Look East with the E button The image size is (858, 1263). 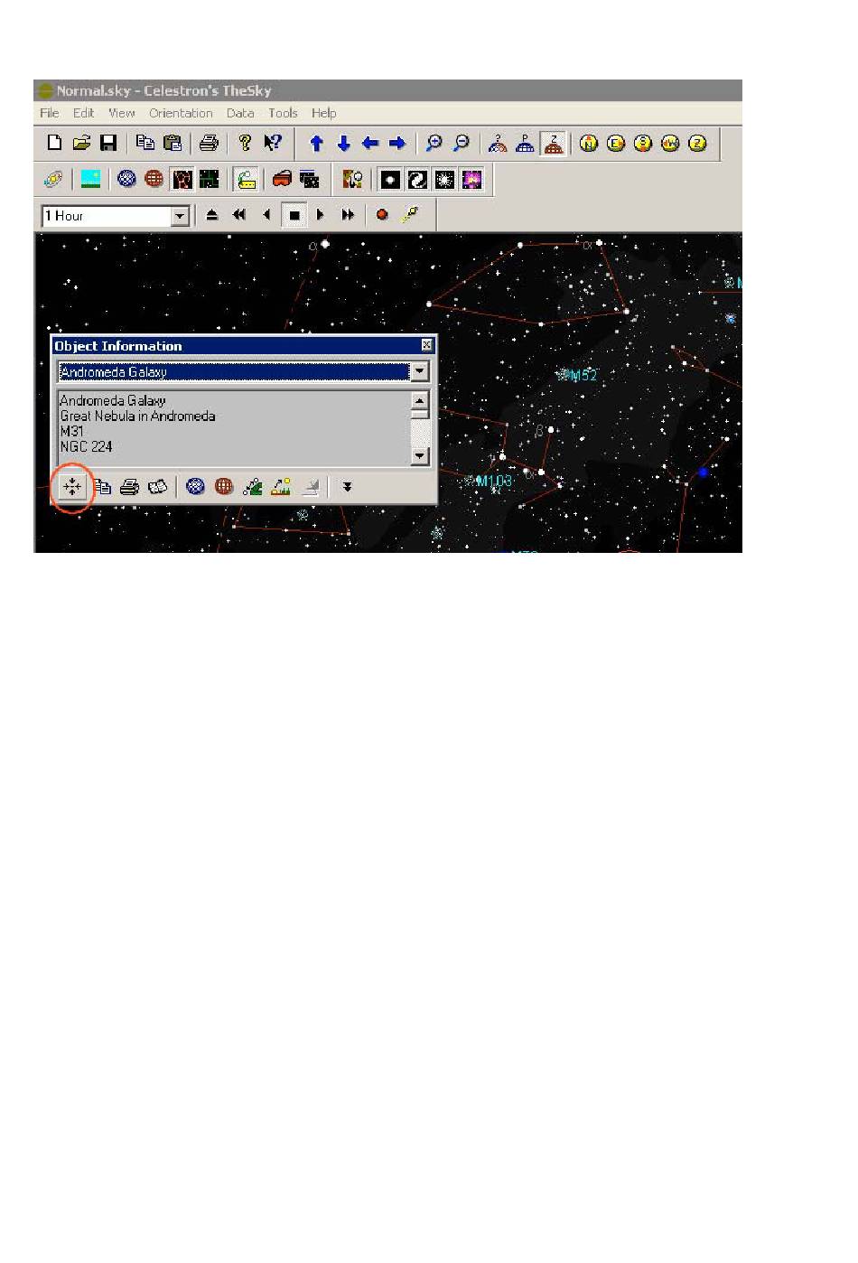[616, 143]
